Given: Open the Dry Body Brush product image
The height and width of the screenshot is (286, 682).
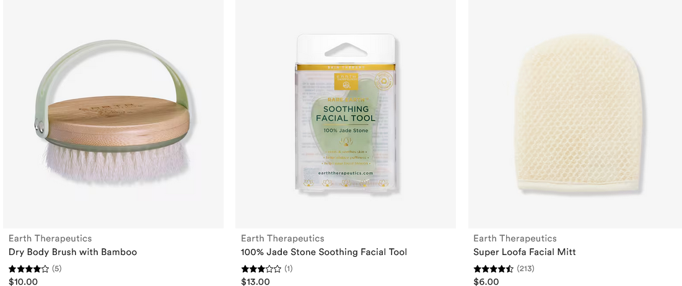Looking at the screenshot, I should tap(113, 114).
